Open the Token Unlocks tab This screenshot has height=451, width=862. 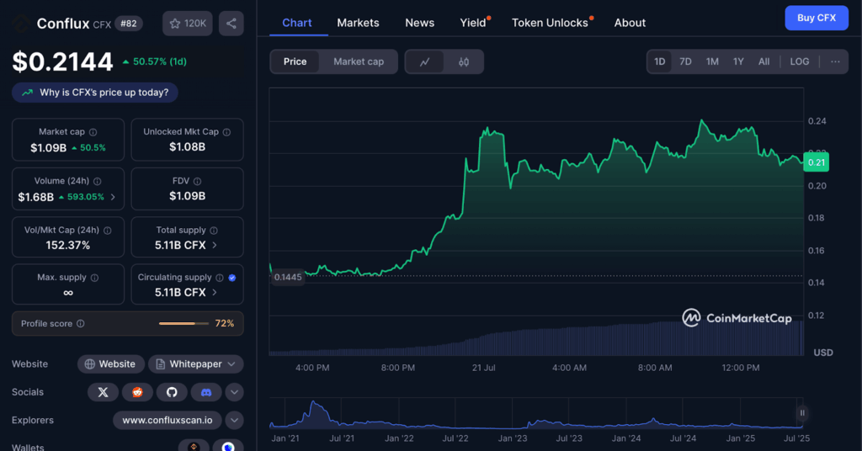550,23
